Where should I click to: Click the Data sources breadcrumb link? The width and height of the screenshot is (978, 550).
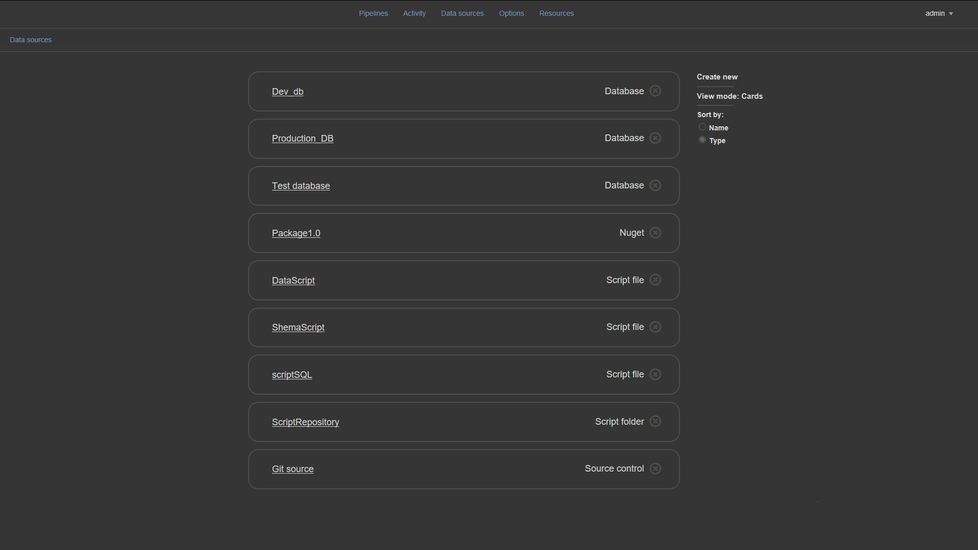(31, 40)
